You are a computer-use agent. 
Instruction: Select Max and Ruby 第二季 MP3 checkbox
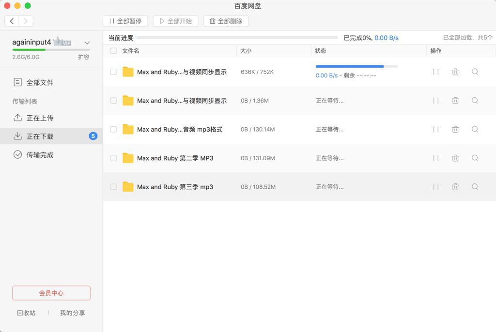[113, 158]
